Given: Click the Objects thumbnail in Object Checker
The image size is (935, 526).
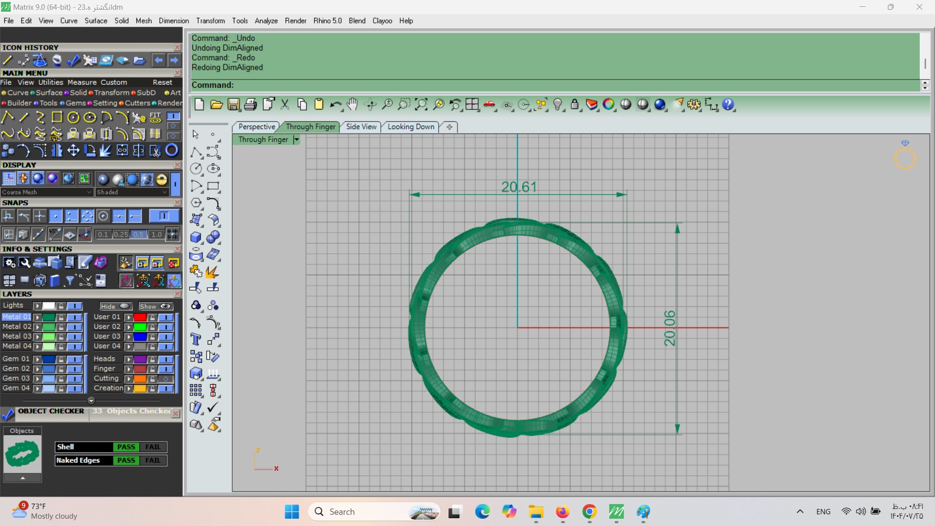Looking at the screenshot, I should coord(22,453).
